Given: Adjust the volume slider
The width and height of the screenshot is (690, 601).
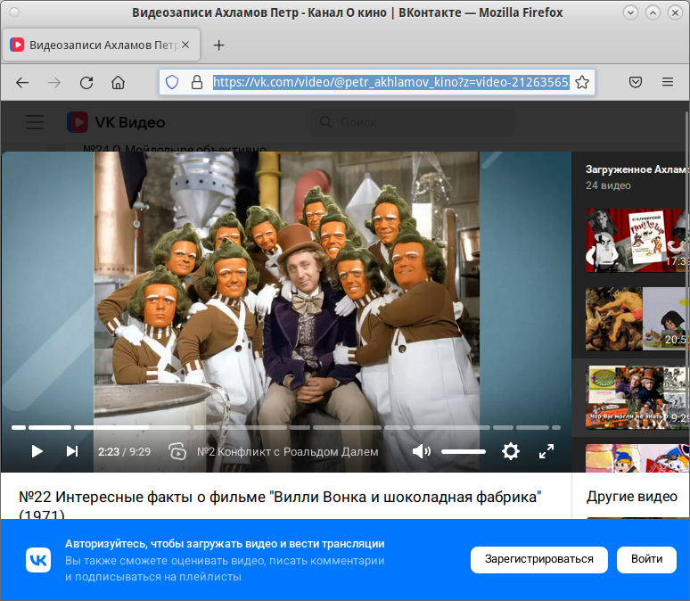Looking at the screenshot, I should (x=464, y=451).
